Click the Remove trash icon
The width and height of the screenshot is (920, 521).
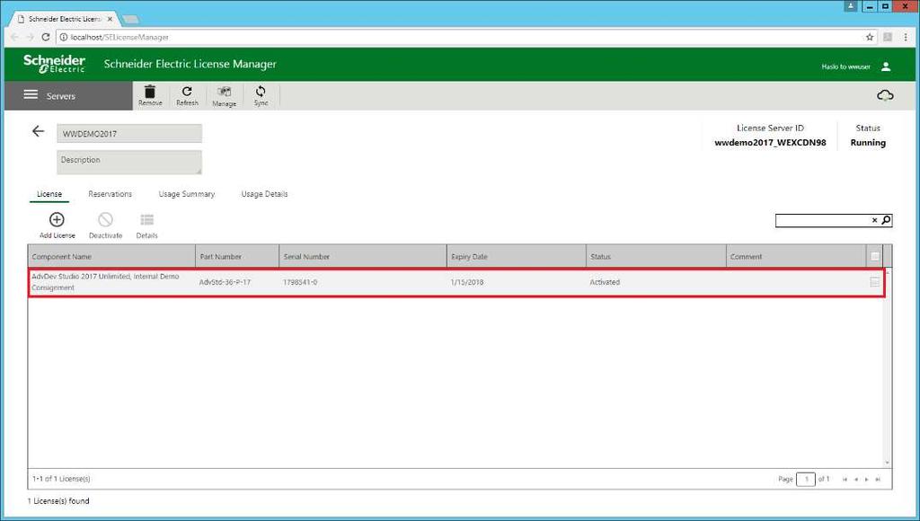pyautogui.click(x=150, y=95)
